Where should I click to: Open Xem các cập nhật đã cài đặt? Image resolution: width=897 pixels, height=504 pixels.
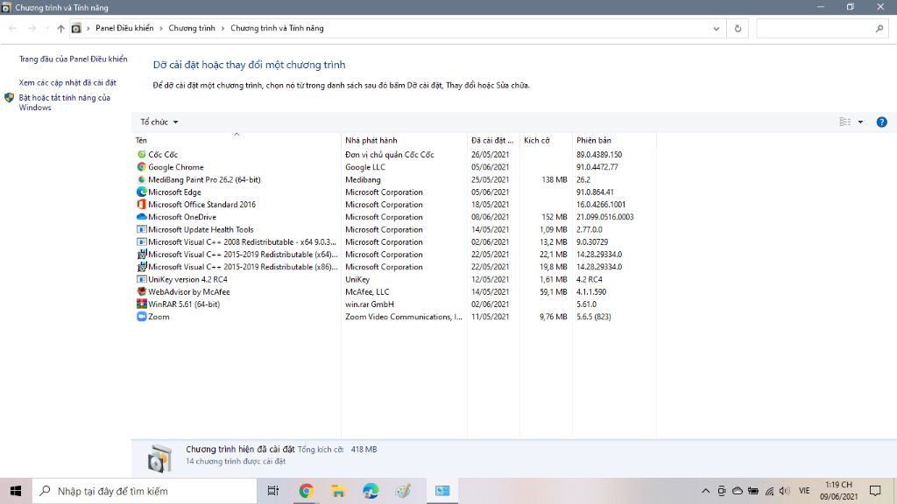(67, 82)
